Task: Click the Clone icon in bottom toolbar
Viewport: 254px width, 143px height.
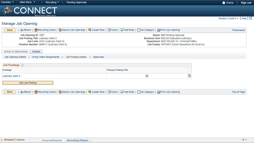Action: point(109,92)
